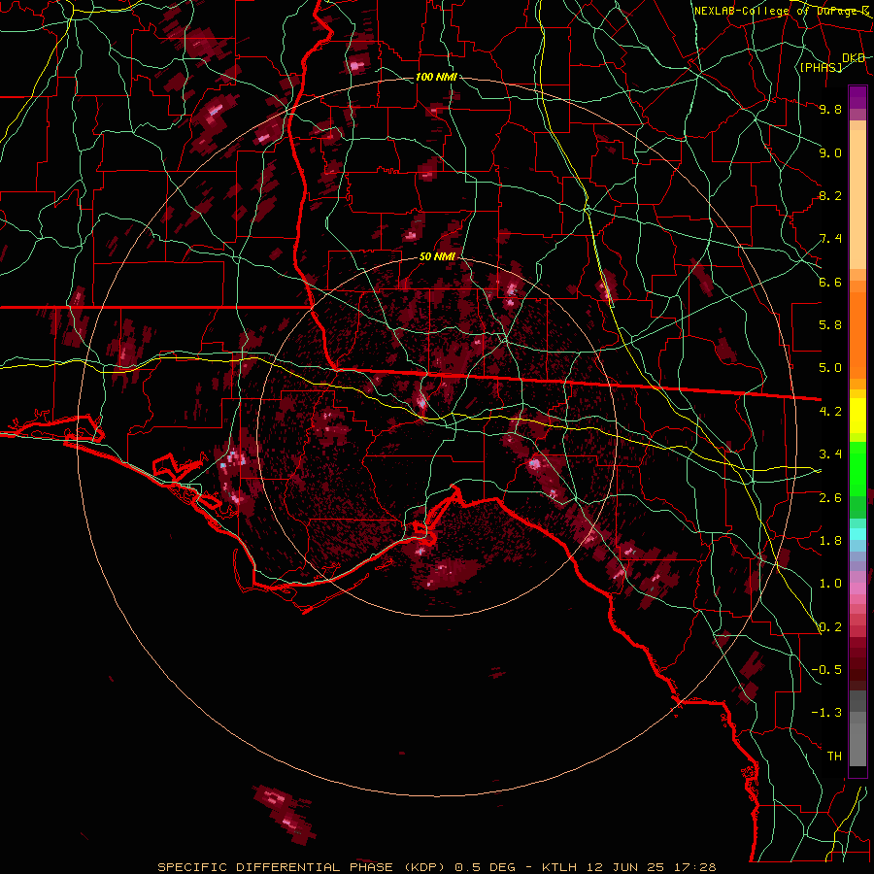Click the KTLH 12 JUN 25 17:28 timestamp
Image resolution: width=874 pixels, height=874 pixels.
(x=628, y=867)
